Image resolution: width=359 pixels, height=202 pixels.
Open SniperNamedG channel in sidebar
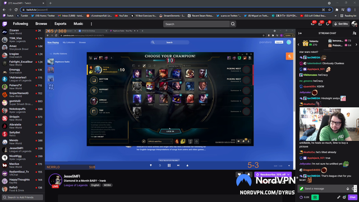[x=22, y=95]
